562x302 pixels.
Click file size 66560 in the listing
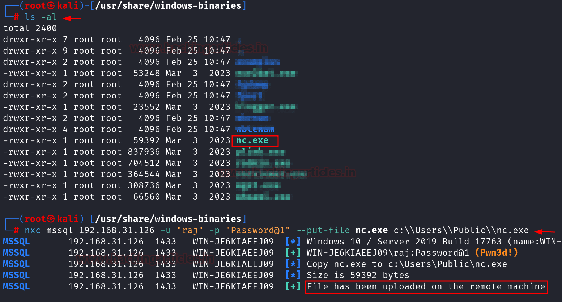146,197
